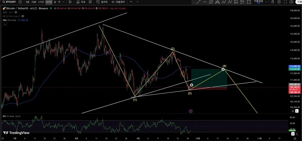Start bar 리플레이 replay mode
The image size is (302, 141).
tap(118, 2)
